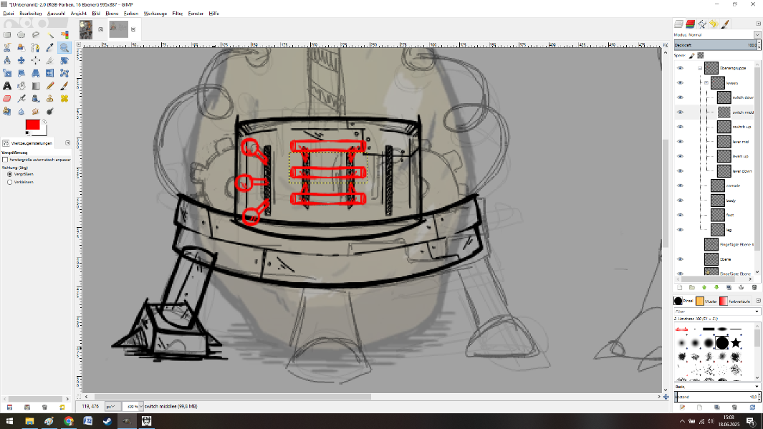
Task: Toggle visibility of lever mid layer
Action: point(680,141)
